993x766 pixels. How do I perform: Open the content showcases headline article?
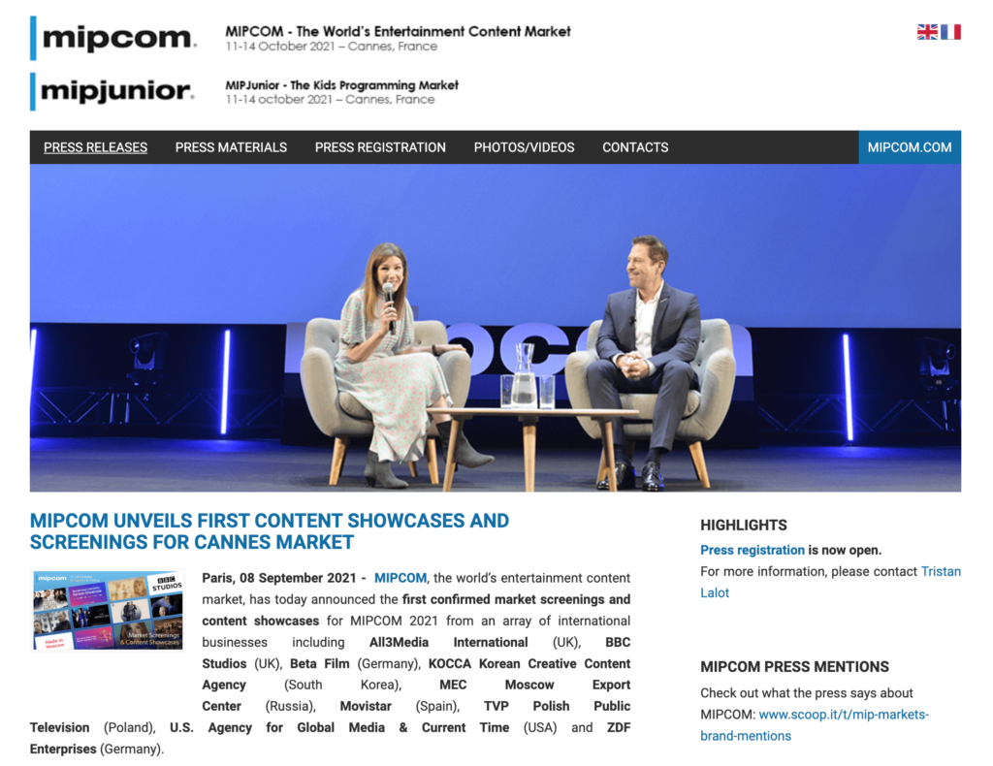pos(270,531)
